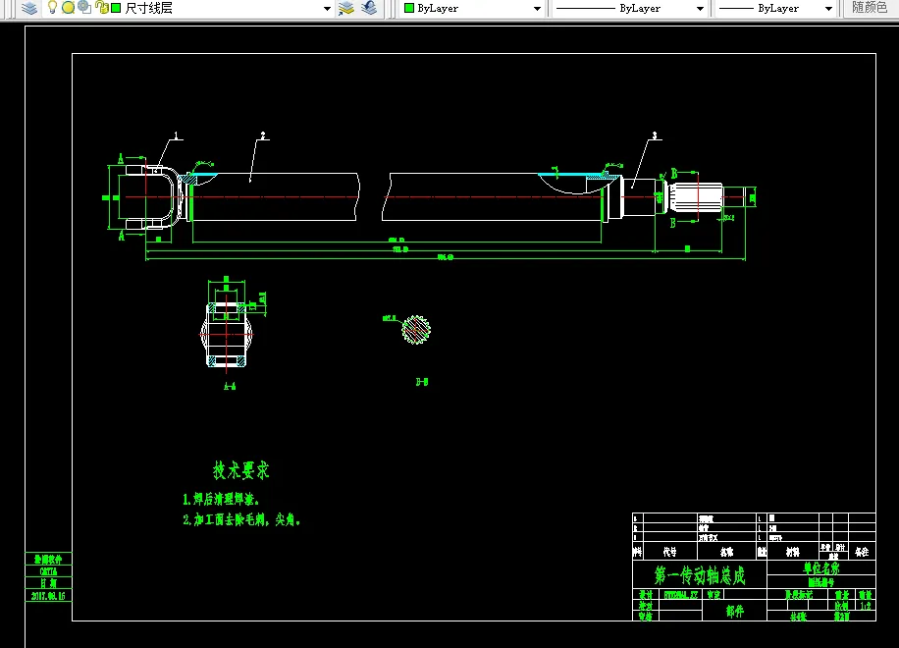
Task: Click the green layer color swatch beside 尺寸线层
Action: coord(116,8)
